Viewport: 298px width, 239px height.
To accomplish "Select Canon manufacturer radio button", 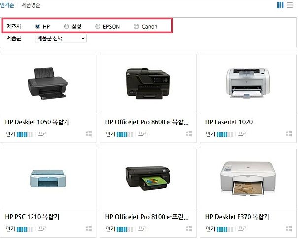I will 136,26.
